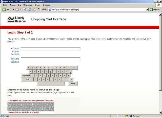Click the Home page icon
This screenshot has width=162, height=118.
34,10
